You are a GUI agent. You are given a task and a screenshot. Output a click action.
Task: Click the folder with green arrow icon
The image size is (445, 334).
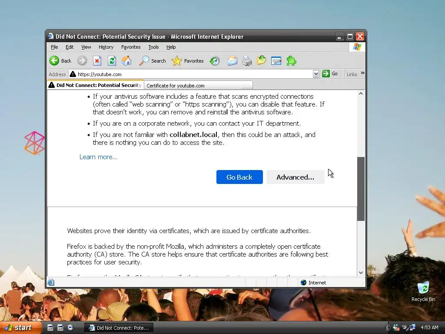(261, 60)
